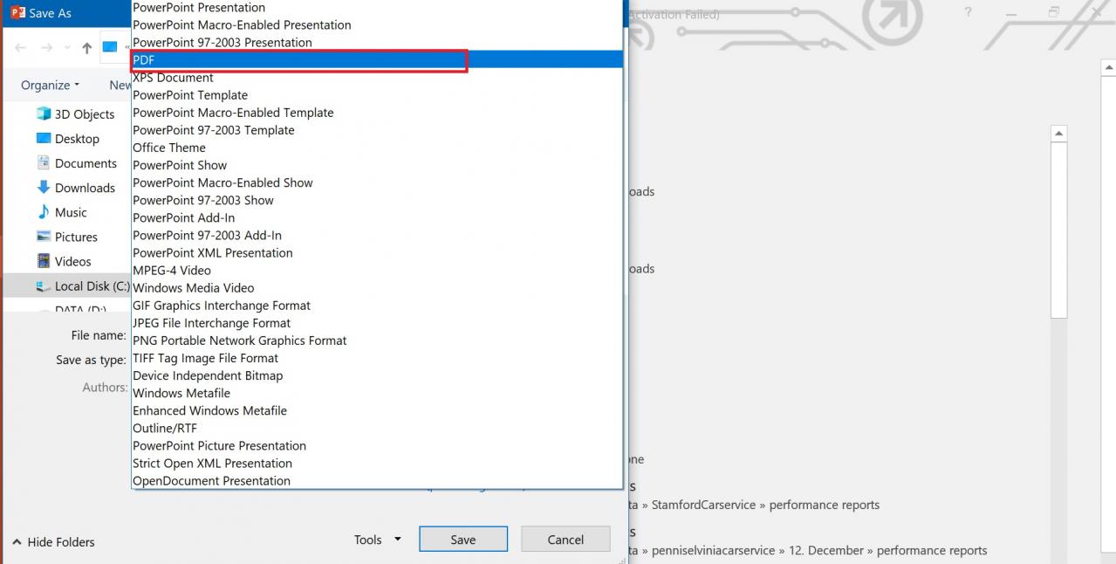Viewport: 1116px width, 564px height.
Task: Open the 3D Objects folder
Action: pyautogui.click(x=84, y=113)
